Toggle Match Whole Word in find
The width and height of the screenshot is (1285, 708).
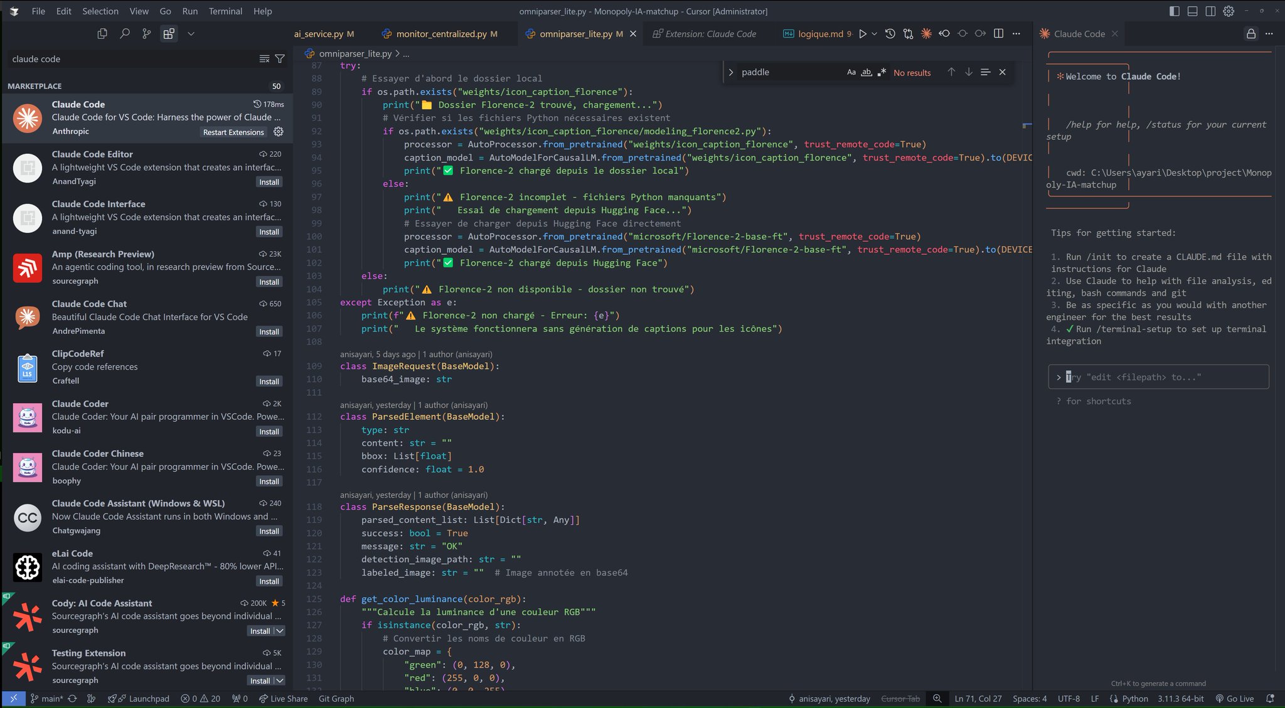[866, 72]
